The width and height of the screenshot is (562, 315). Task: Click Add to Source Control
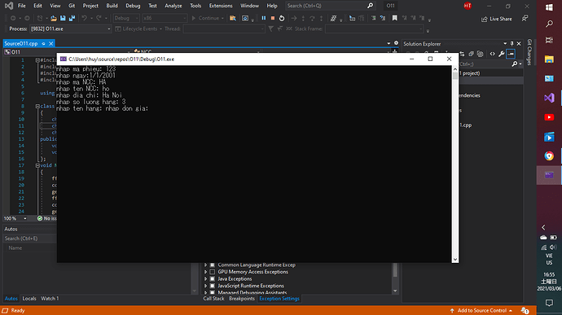pyautogui.click(x=481, y=310)
